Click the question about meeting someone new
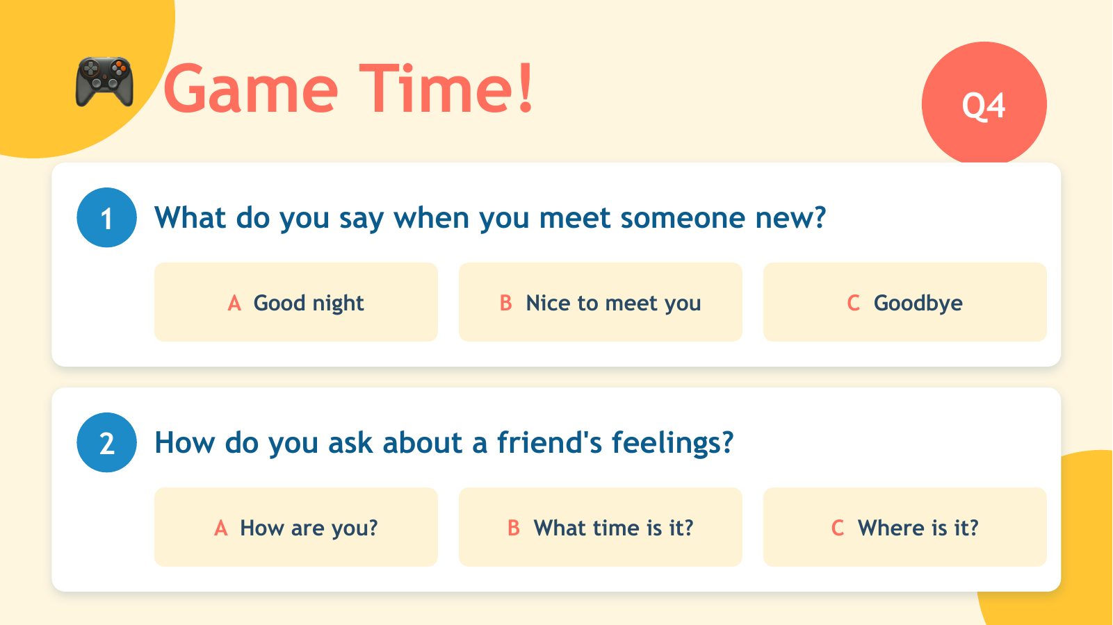Viewport: 1113px width, 625px height. [490, 218]
